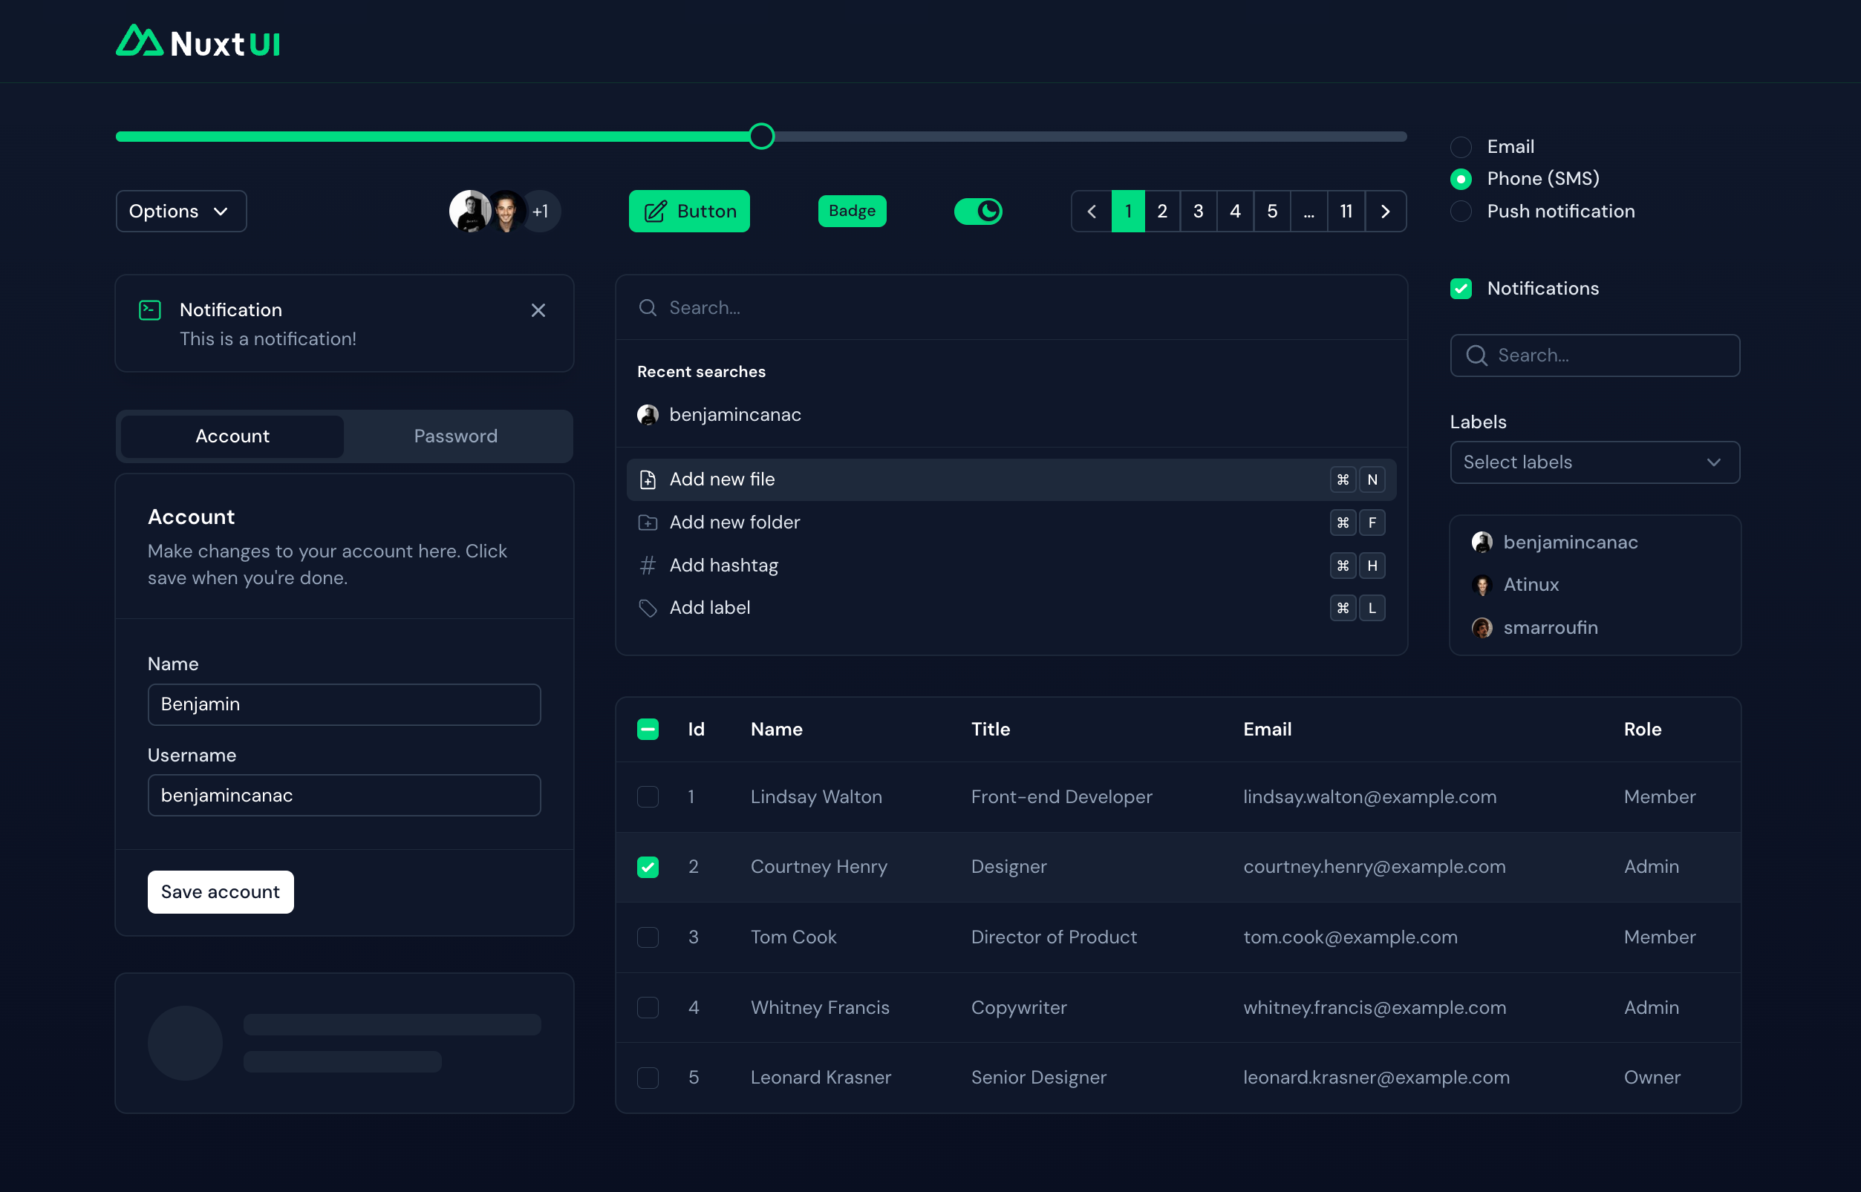The width and height of the screenshot is (1861, 1192).
Task: Select the Email radio option
Action: tap(1461, 147)
